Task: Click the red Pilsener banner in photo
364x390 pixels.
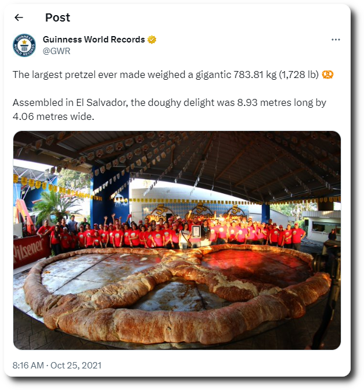Action: coord(30,250)
